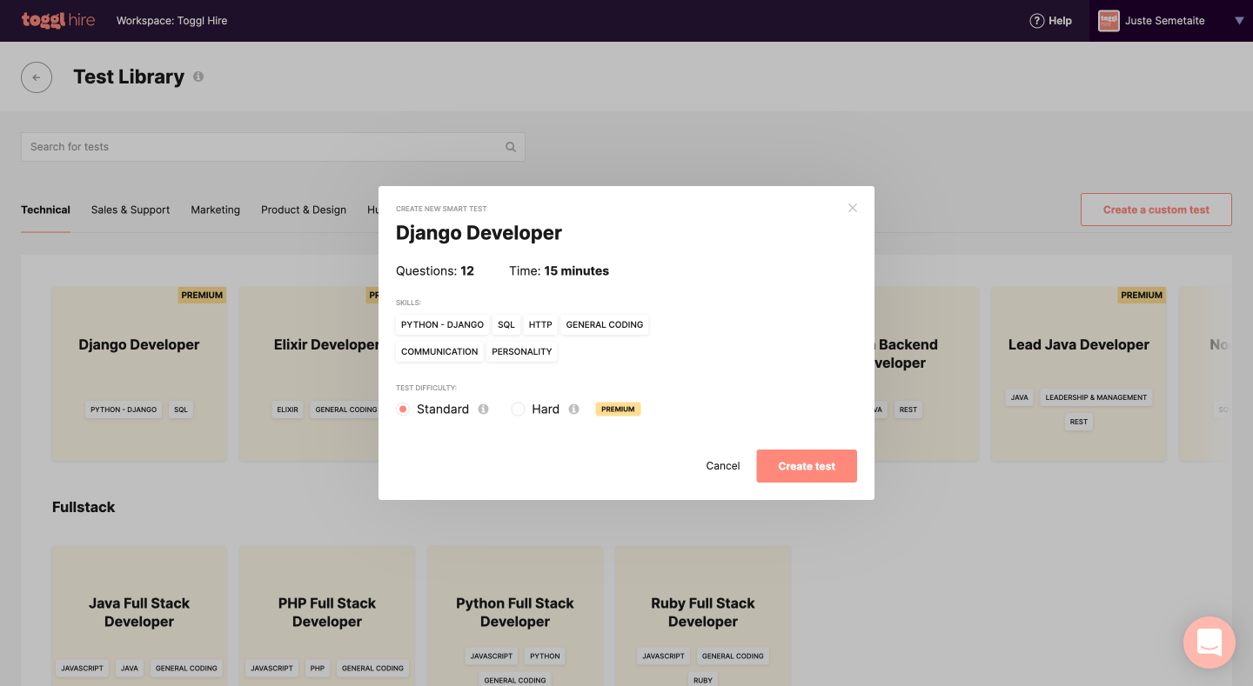Click the HTTP skill tag in the dialog
Viewport: 1253px width, 686px height.
(540, 325)
